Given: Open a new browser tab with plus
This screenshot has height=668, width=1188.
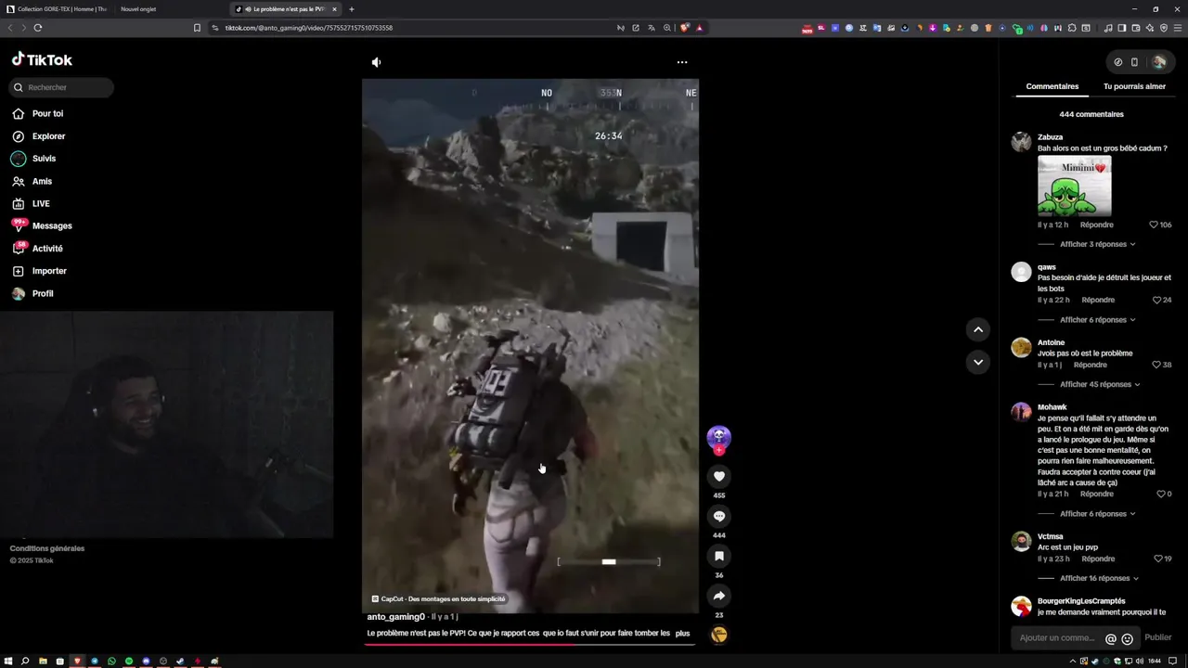Looking at the screenshot, I should tap(352, 9).
